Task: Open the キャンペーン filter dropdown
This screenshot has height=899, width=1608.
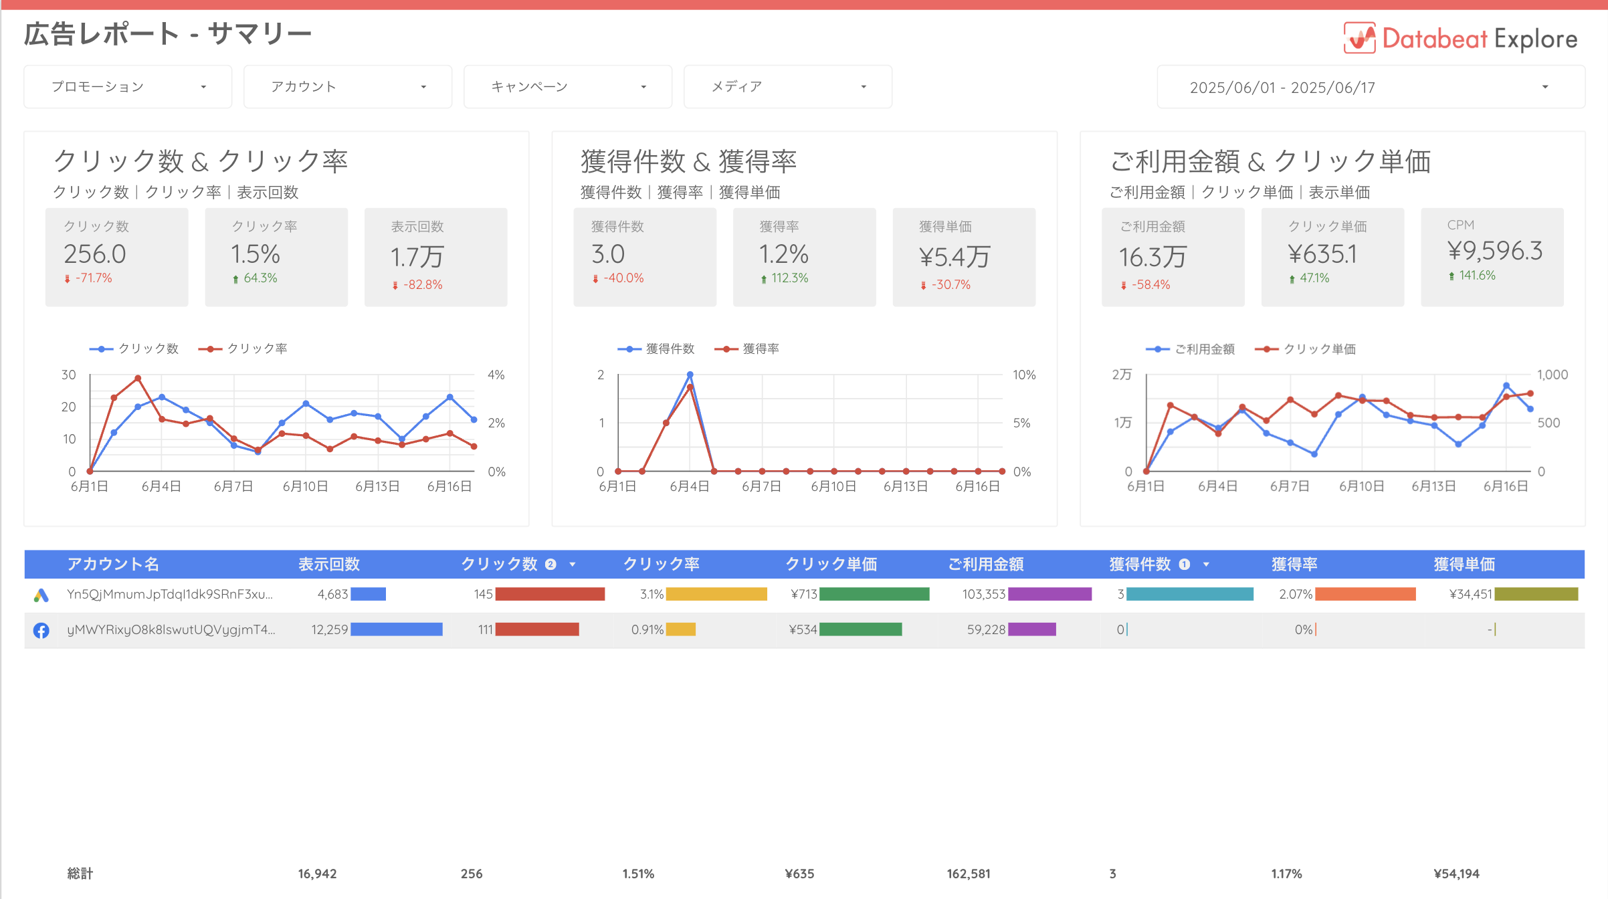Action: pos(568,87)
